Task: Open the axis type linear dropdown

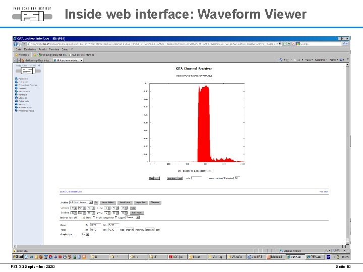Action: pyautogui.click(x=130, y=230)
